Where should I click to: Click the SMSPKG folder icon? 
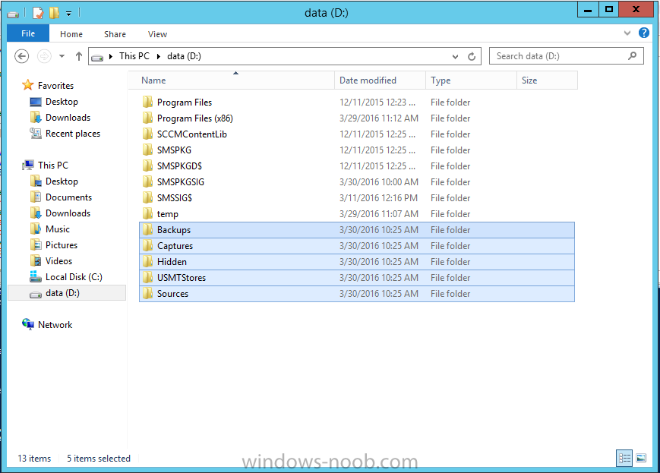[x=147, y=150]
